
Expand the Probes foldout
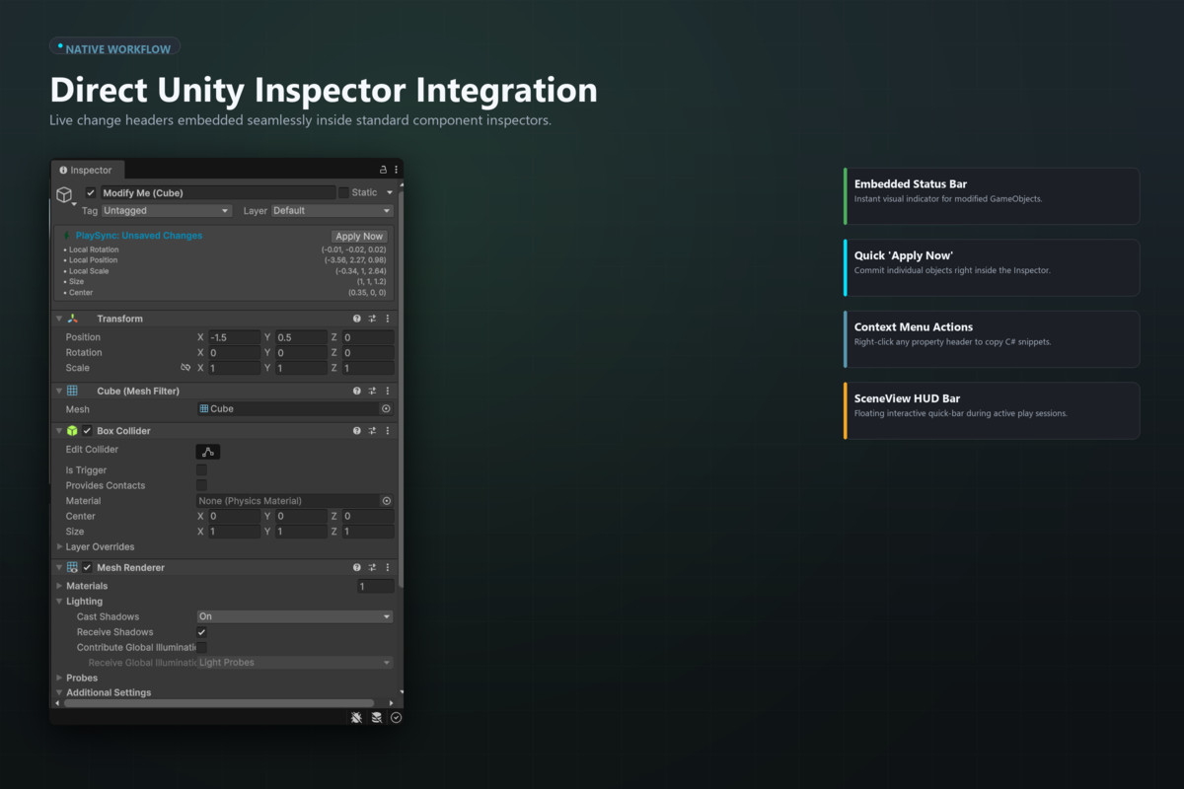[59, 679]
